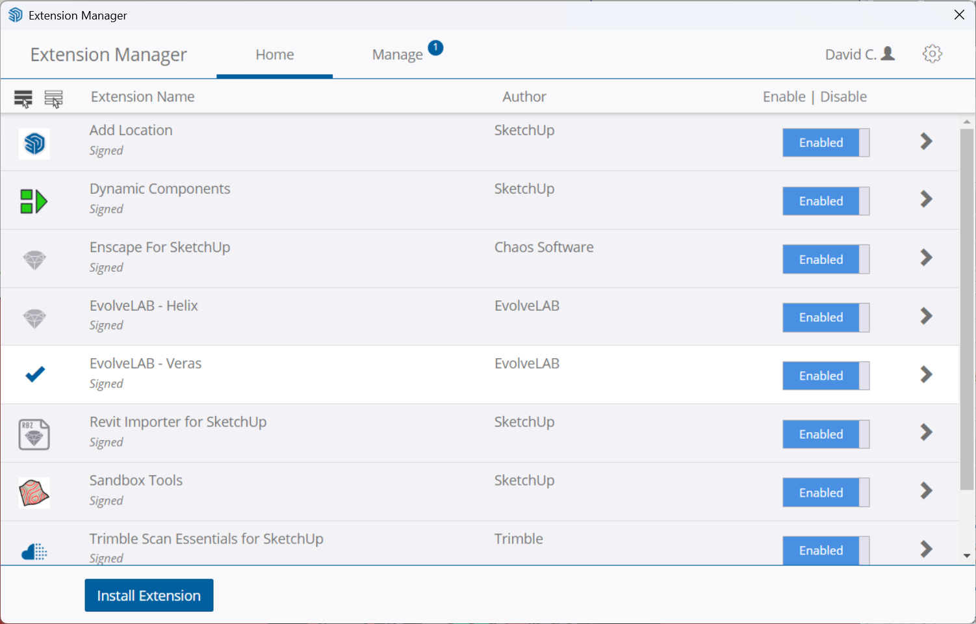Toggle Dynamic Components Enabled switch
Viewport: 976px width, 624px height.
pos(826,201)
